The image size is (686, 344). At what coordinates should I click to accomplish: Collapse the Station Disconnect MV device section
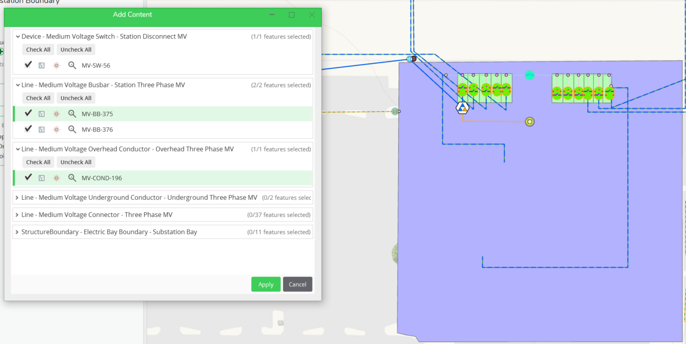pos(18,36)
